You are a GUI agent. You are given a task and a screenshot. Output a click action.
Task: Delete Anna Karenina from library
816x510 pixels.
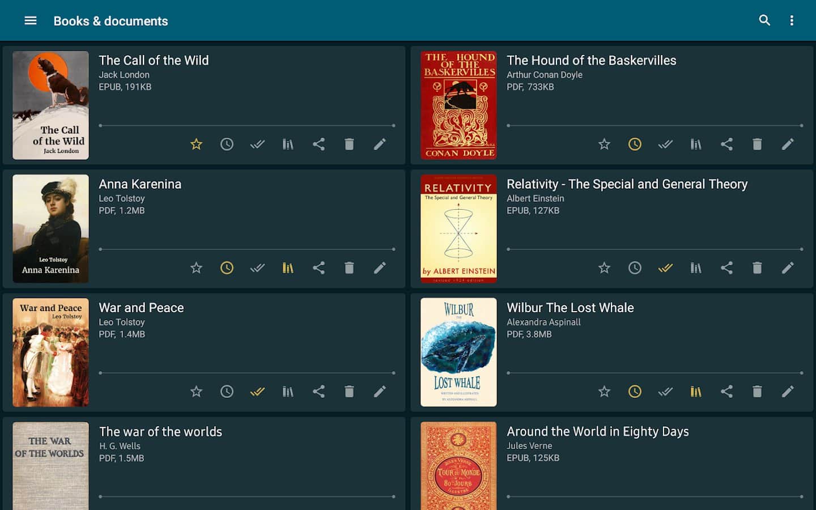(349, 267)
